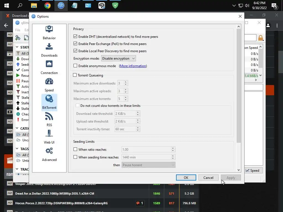Image resolution: width=283 pixels, height=212 pixels.
Task: Click the ratio value spinner arrows
Action: tap(173, 149)
